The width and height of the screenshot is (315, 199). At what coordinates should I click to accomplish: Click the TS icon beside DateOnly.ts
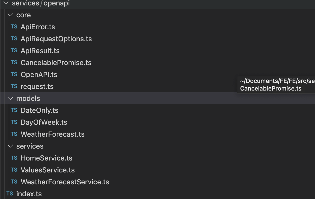(14, 110)
